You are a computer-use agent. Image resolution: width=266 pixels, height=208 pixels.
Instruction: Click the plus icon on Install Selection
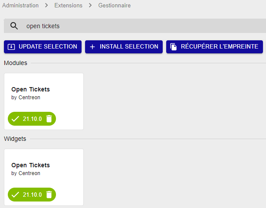pyautogui.click(x=92, y=47)
